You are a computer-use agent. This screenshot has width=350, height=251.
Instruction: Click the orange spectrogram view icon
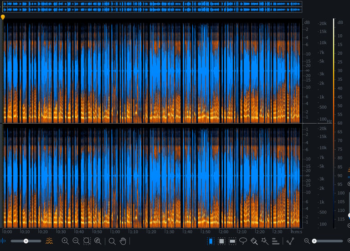49,241
